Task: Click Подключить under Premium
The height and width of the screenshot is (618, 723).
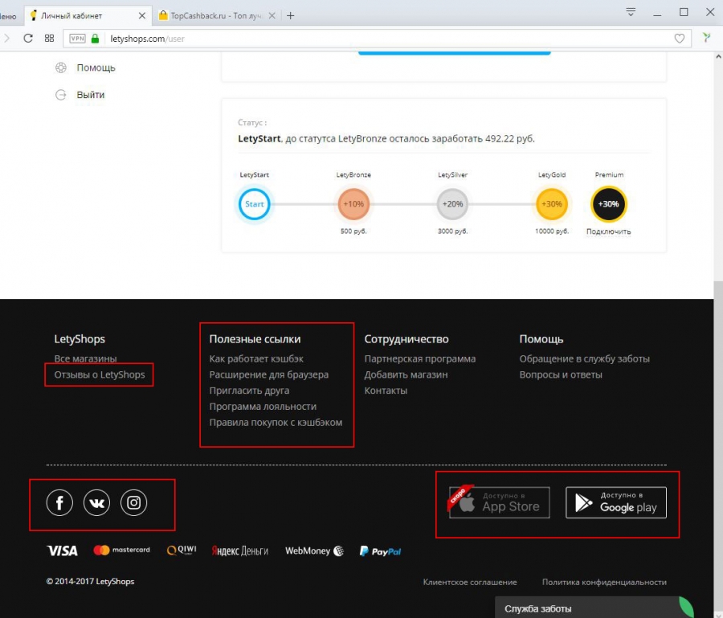Action: 609,231
